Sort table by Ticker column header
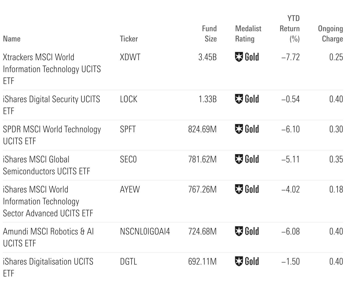 [x=129, y=39]
